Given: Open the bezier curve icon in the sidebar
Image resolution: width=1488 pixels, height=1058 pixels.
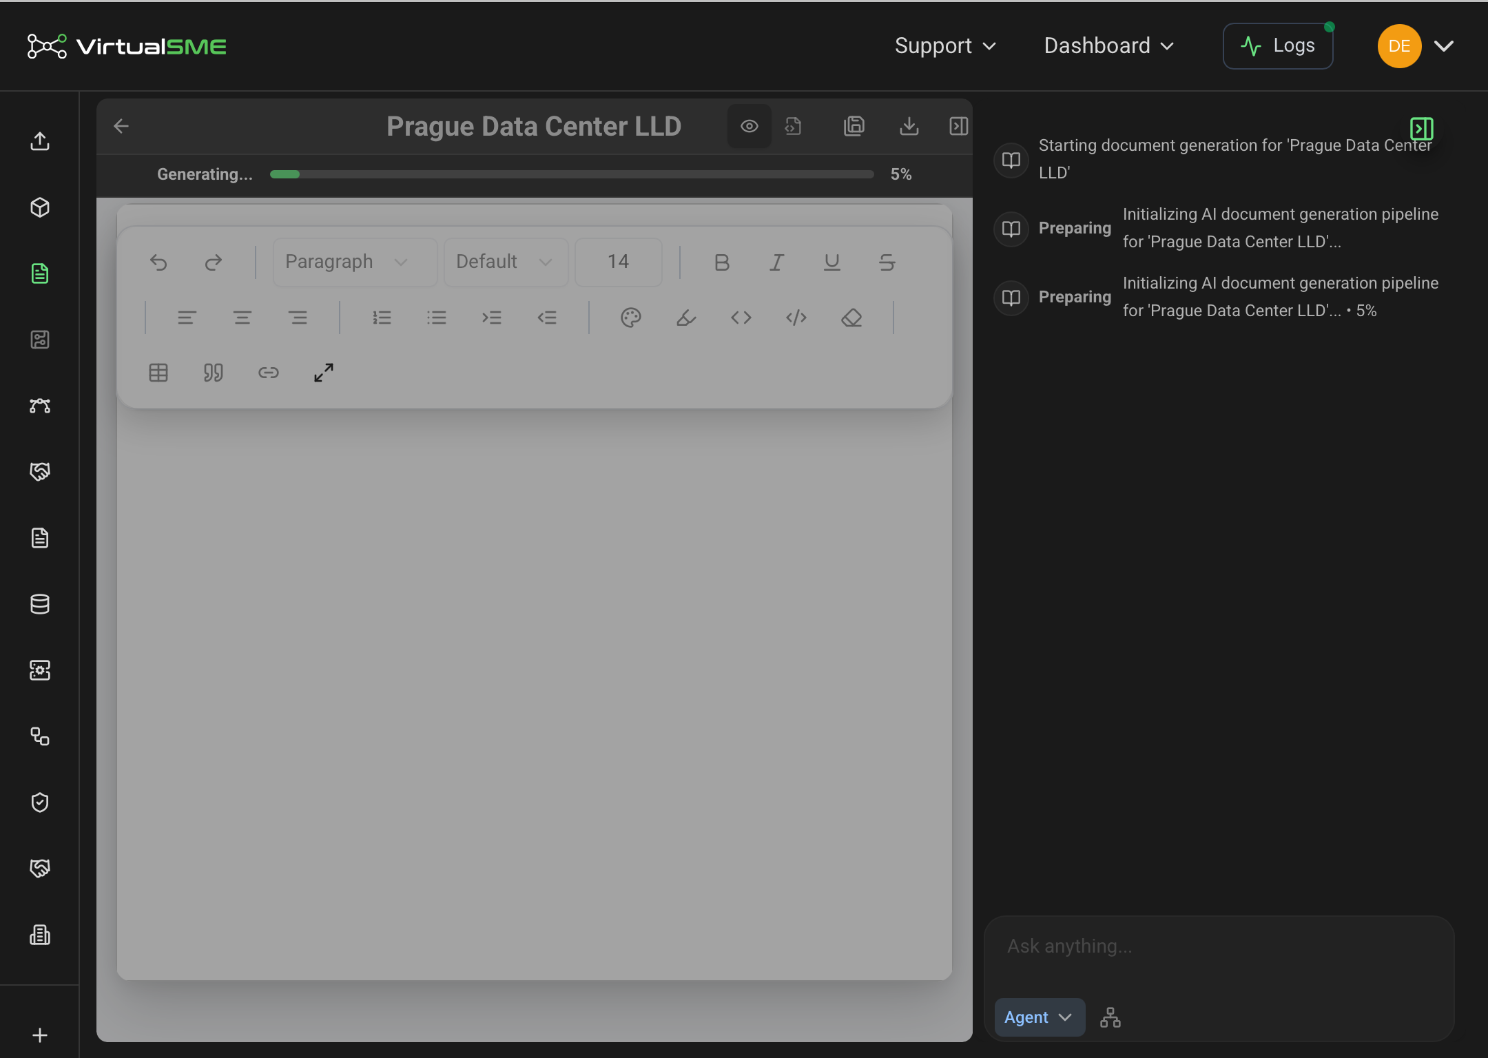Looking at the screenshot, I should coord(40,406).
